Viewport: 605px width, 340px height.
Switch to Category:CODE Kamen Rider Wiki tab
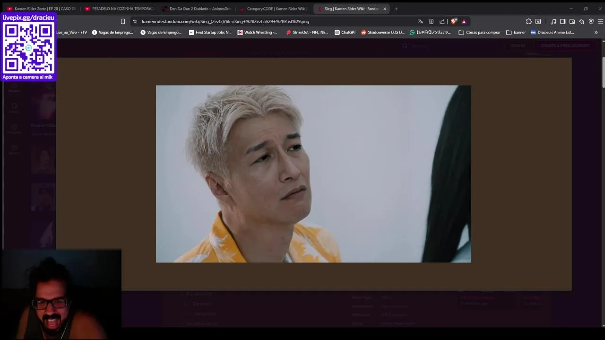pos(274,8)
